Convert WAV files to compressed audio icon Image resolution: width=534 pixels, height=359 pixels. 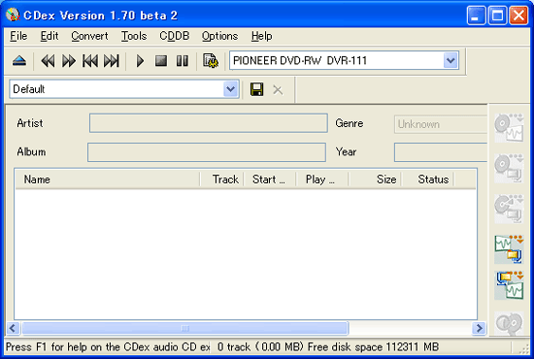(x=509, y=249)
